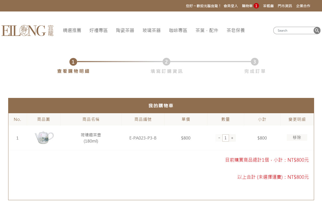This screenshot has width=322, height=204.
Task: Decrease quantity with the minus button
Action: 219,138
